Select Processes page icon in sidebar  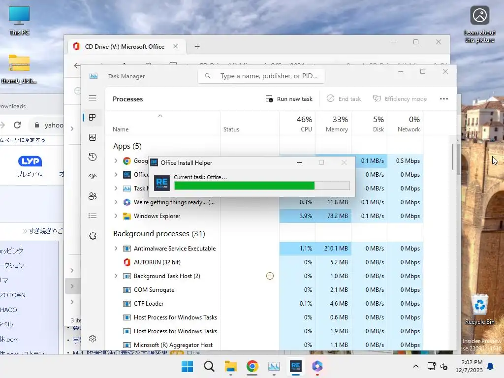tap(93, 118)
